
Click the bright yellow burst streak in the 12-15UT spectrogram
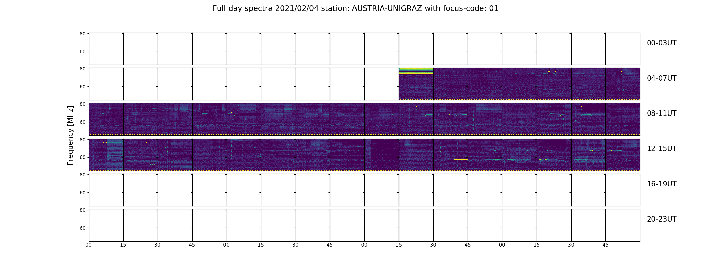pyautogui.click(x=460, y=159)
